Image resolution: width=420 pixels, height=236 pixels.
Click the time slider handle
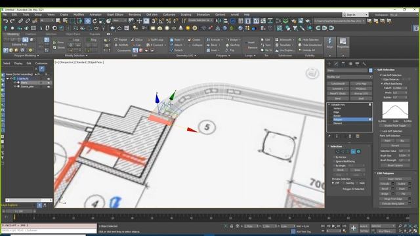(19, 211)
